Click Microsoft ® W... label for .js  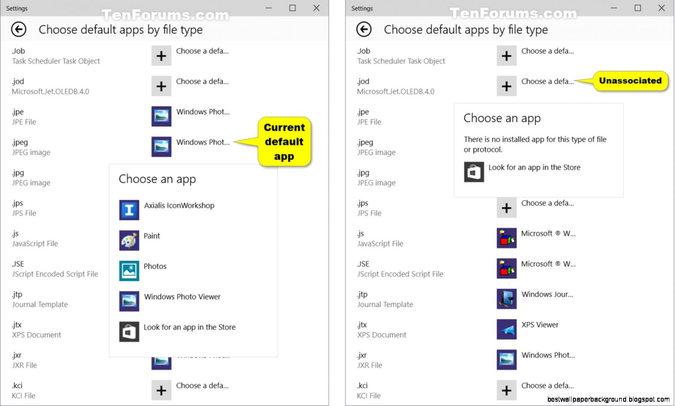click(x=548, y=234)
